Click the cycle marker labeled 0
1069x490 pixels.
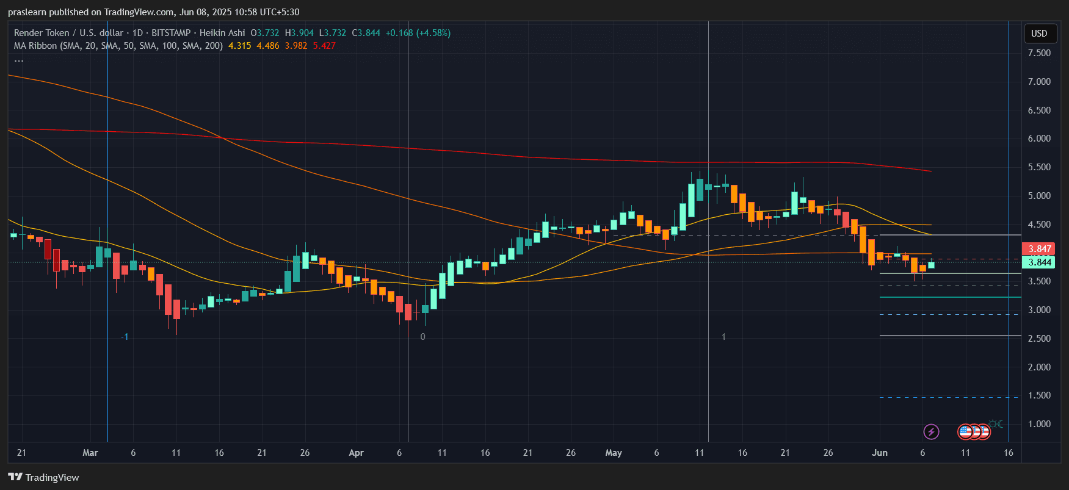pos(422,337)
